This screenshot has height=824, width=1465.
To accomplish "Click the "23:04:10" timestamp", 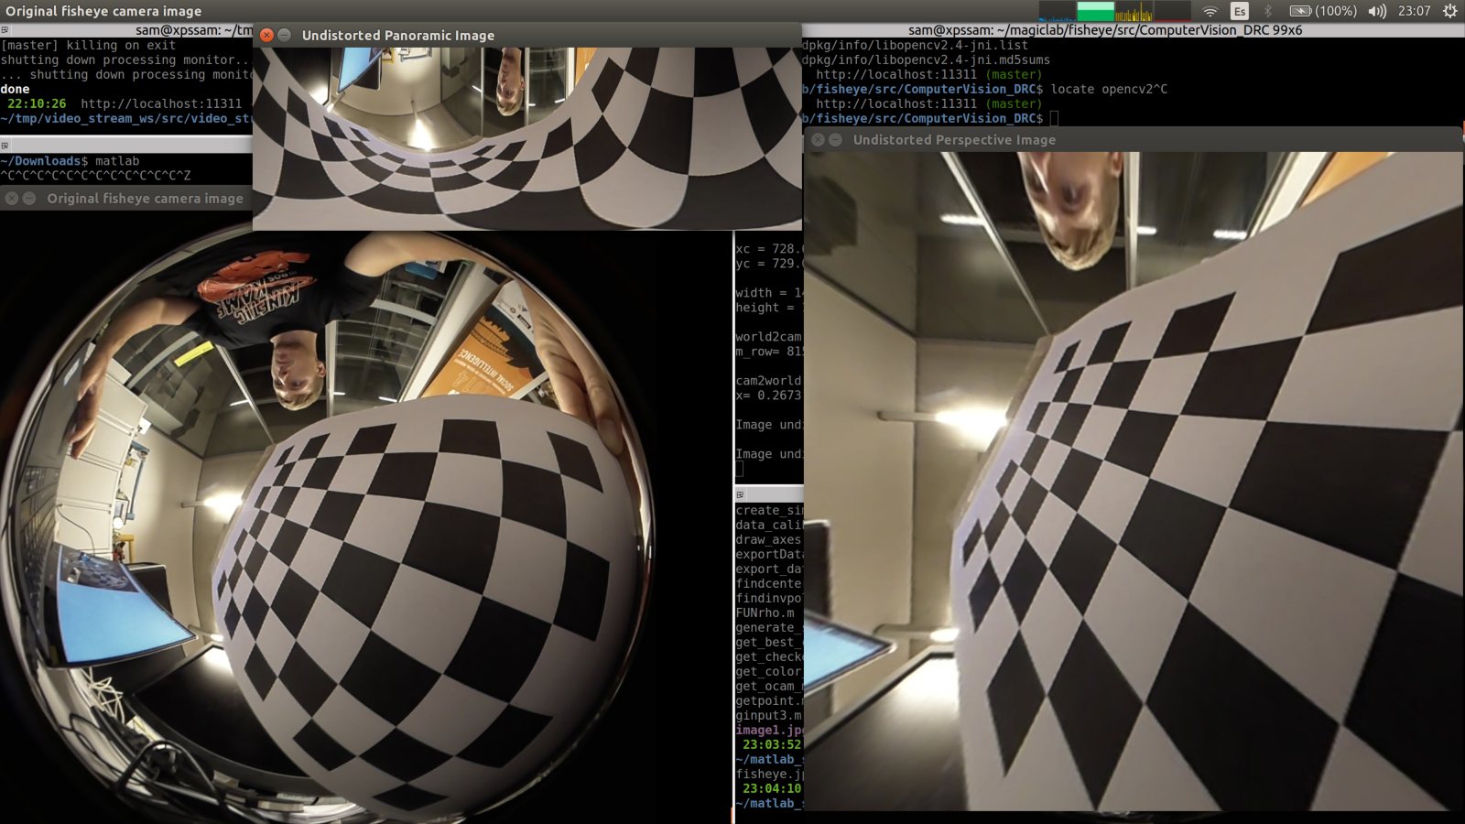I will coord(772,788).
